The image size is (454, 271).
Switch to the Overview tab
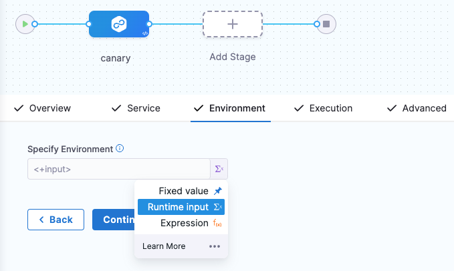(x=43, y=108)
